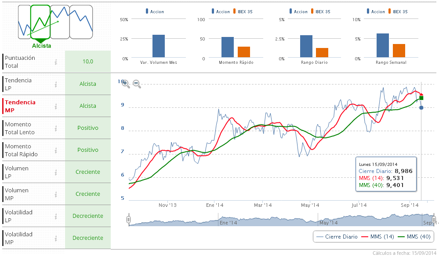Screen dimensions: 439x257
Task: Click info icon beside Tendencia MP
Action: (56, 106)
